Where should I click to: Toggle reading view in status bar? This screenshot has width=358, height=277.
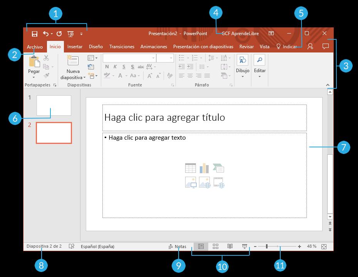230,247
